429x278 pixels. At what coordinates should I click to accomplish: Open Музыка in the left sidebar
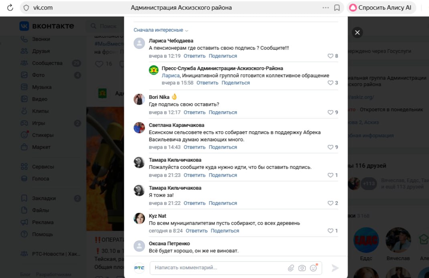42,87
